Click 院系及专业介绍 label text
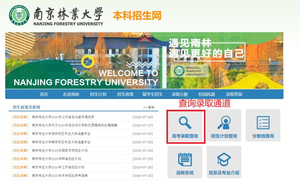 point(224,173)
